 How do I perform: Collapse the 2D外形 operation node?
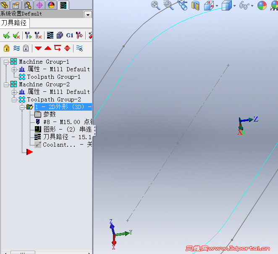(22, 107)
